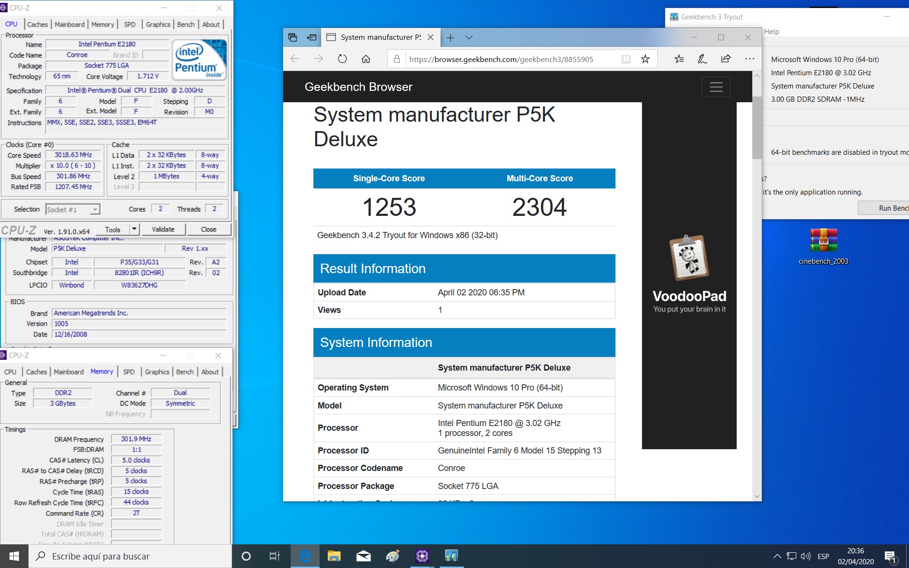Click the tabs you've set aside icon

pyautogui.click(x=293, y=37)
